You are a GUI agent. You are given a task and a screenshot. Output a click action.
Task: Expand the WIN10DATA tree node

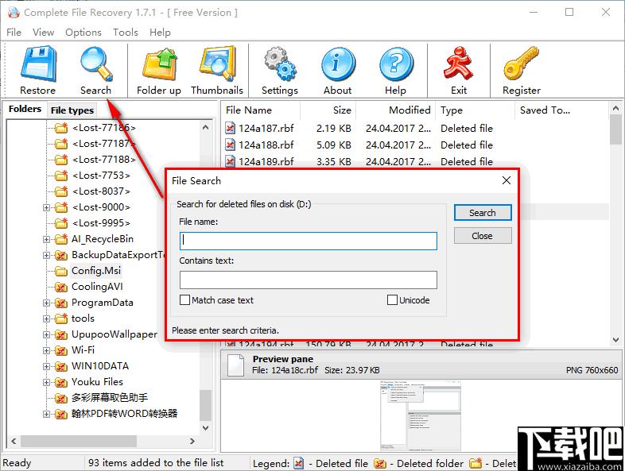click(47, 367)
